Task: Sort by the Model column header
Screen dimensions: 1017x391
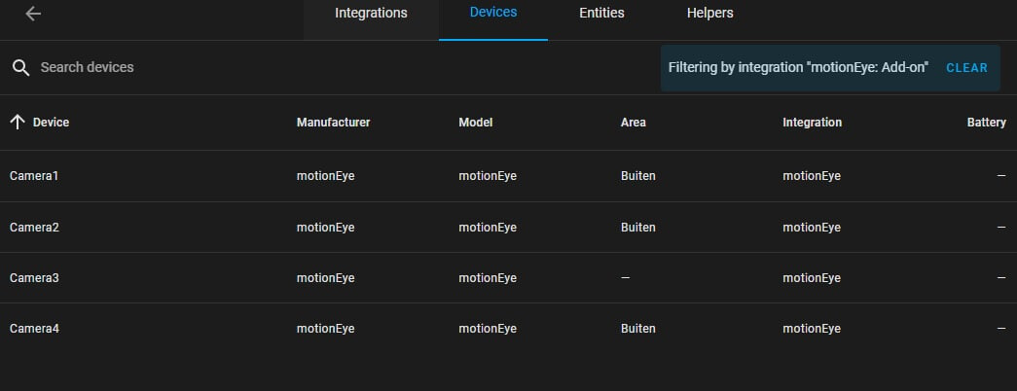Action: 475,123
